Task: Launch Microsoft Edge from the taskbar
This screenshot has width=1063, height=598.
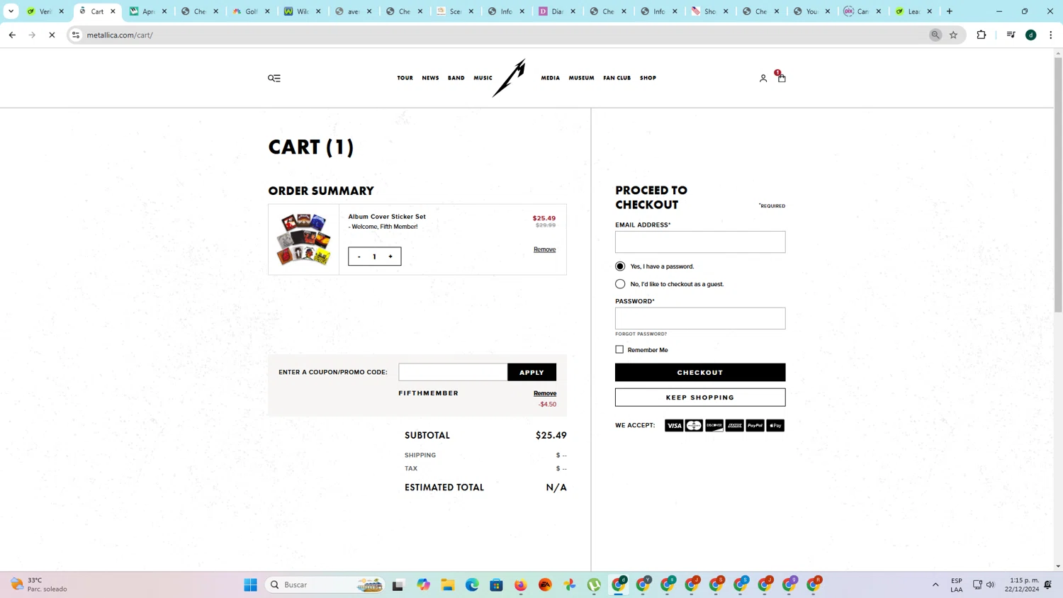Action: pos(472,585)
